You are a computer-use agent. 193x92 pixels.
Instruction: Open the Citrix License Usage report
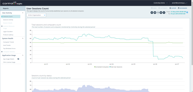(x=9, y=62)
